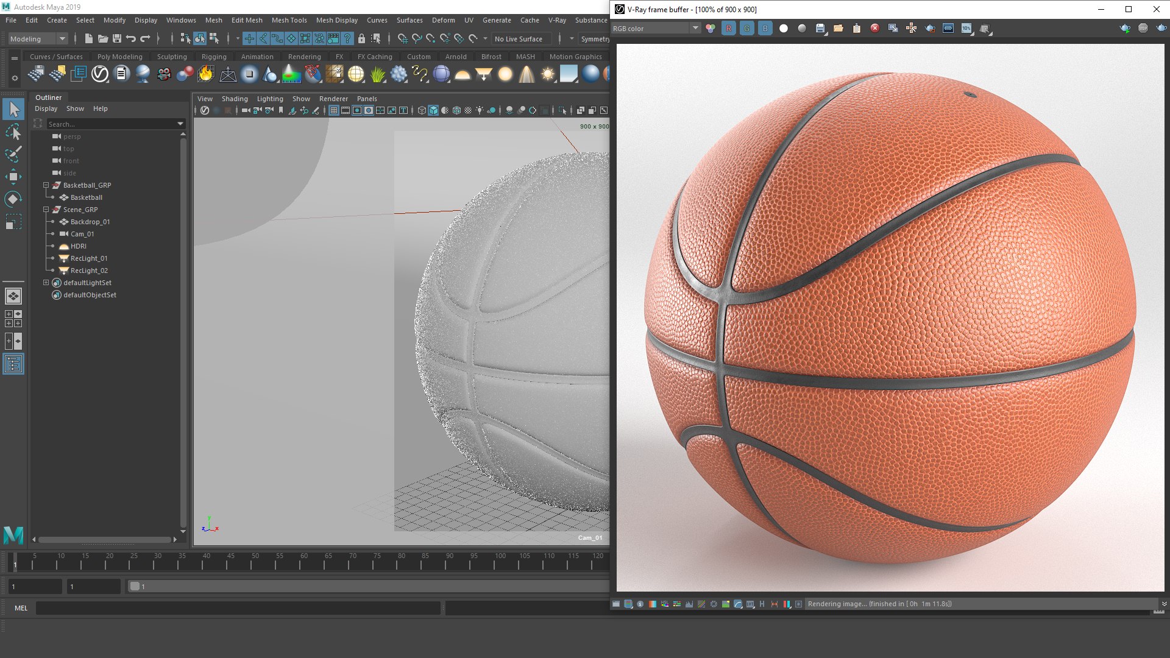Pick the Move tool in toolbox
This screenshot has height=658, width=1170.
pos(13,177)
